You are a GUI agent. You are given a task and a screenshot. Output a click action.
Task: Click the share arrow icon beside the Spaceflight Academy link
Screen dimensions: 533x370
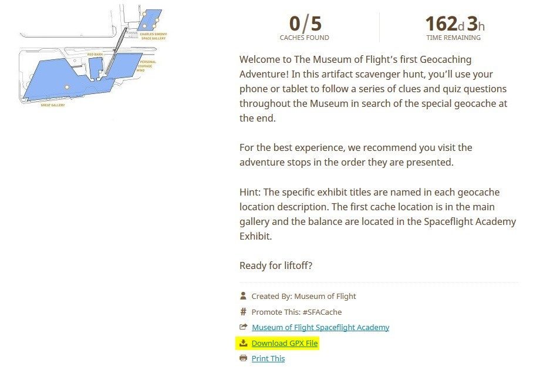(x=244, y=327)
